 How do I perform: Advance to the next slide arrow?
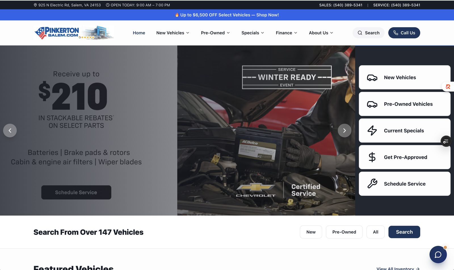click(344, 131)
